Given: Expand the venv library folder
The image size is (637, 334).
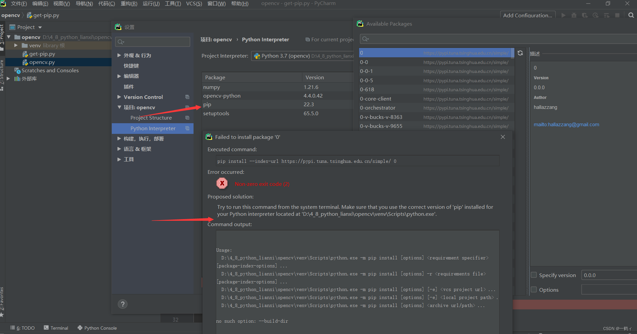Looking at the screenshot, I should [x=16, y=45].
